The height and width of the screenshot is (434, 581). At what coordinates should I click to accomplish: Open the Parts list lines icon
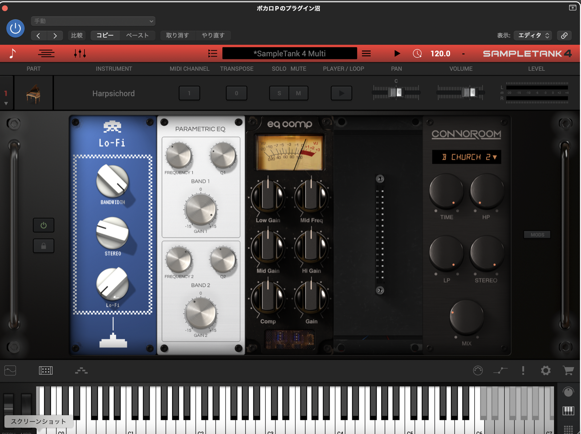click(46, 54)
